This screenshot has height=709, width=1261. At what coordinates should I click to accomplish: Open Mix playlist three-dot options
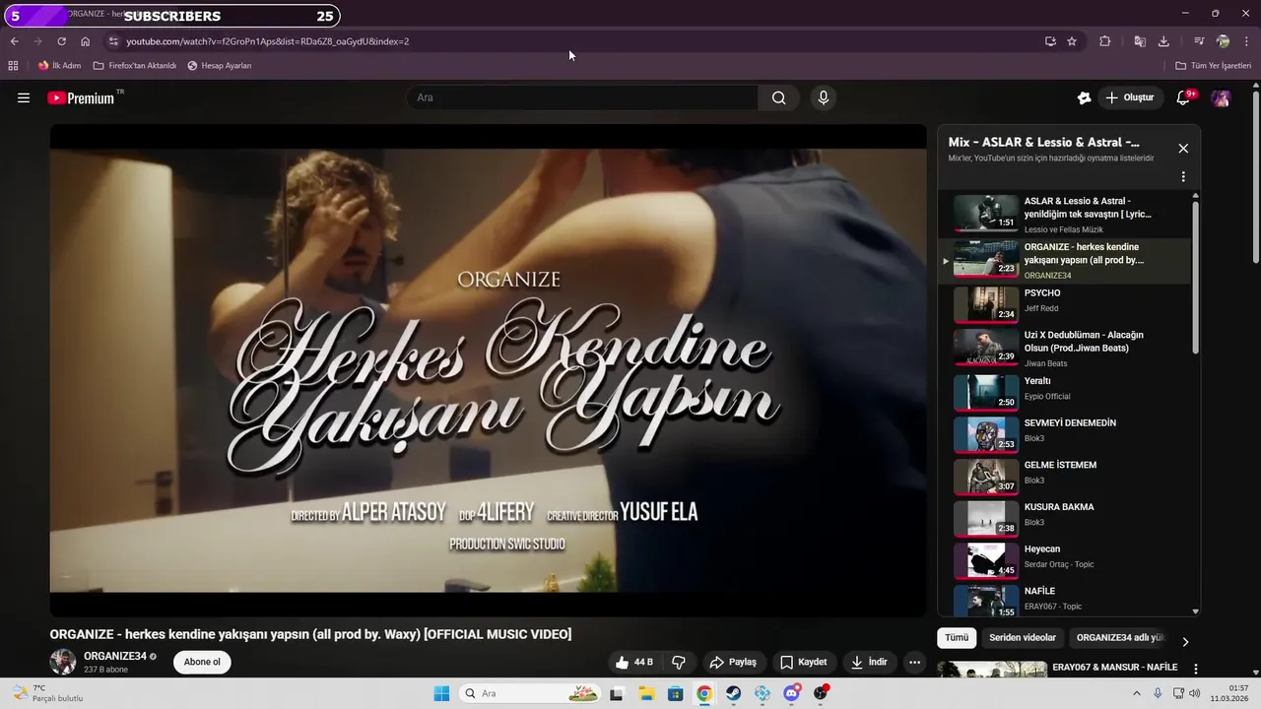point(1183,177)
